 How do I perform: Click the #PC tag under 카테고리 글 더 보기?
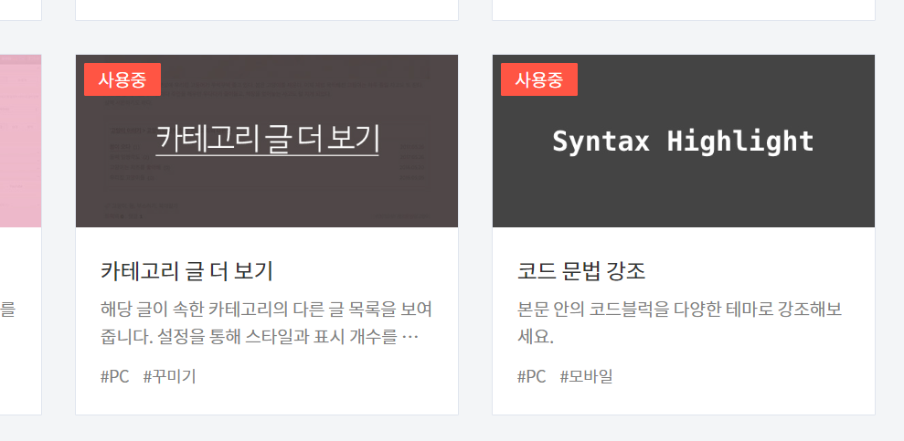[x=115, y=377]
